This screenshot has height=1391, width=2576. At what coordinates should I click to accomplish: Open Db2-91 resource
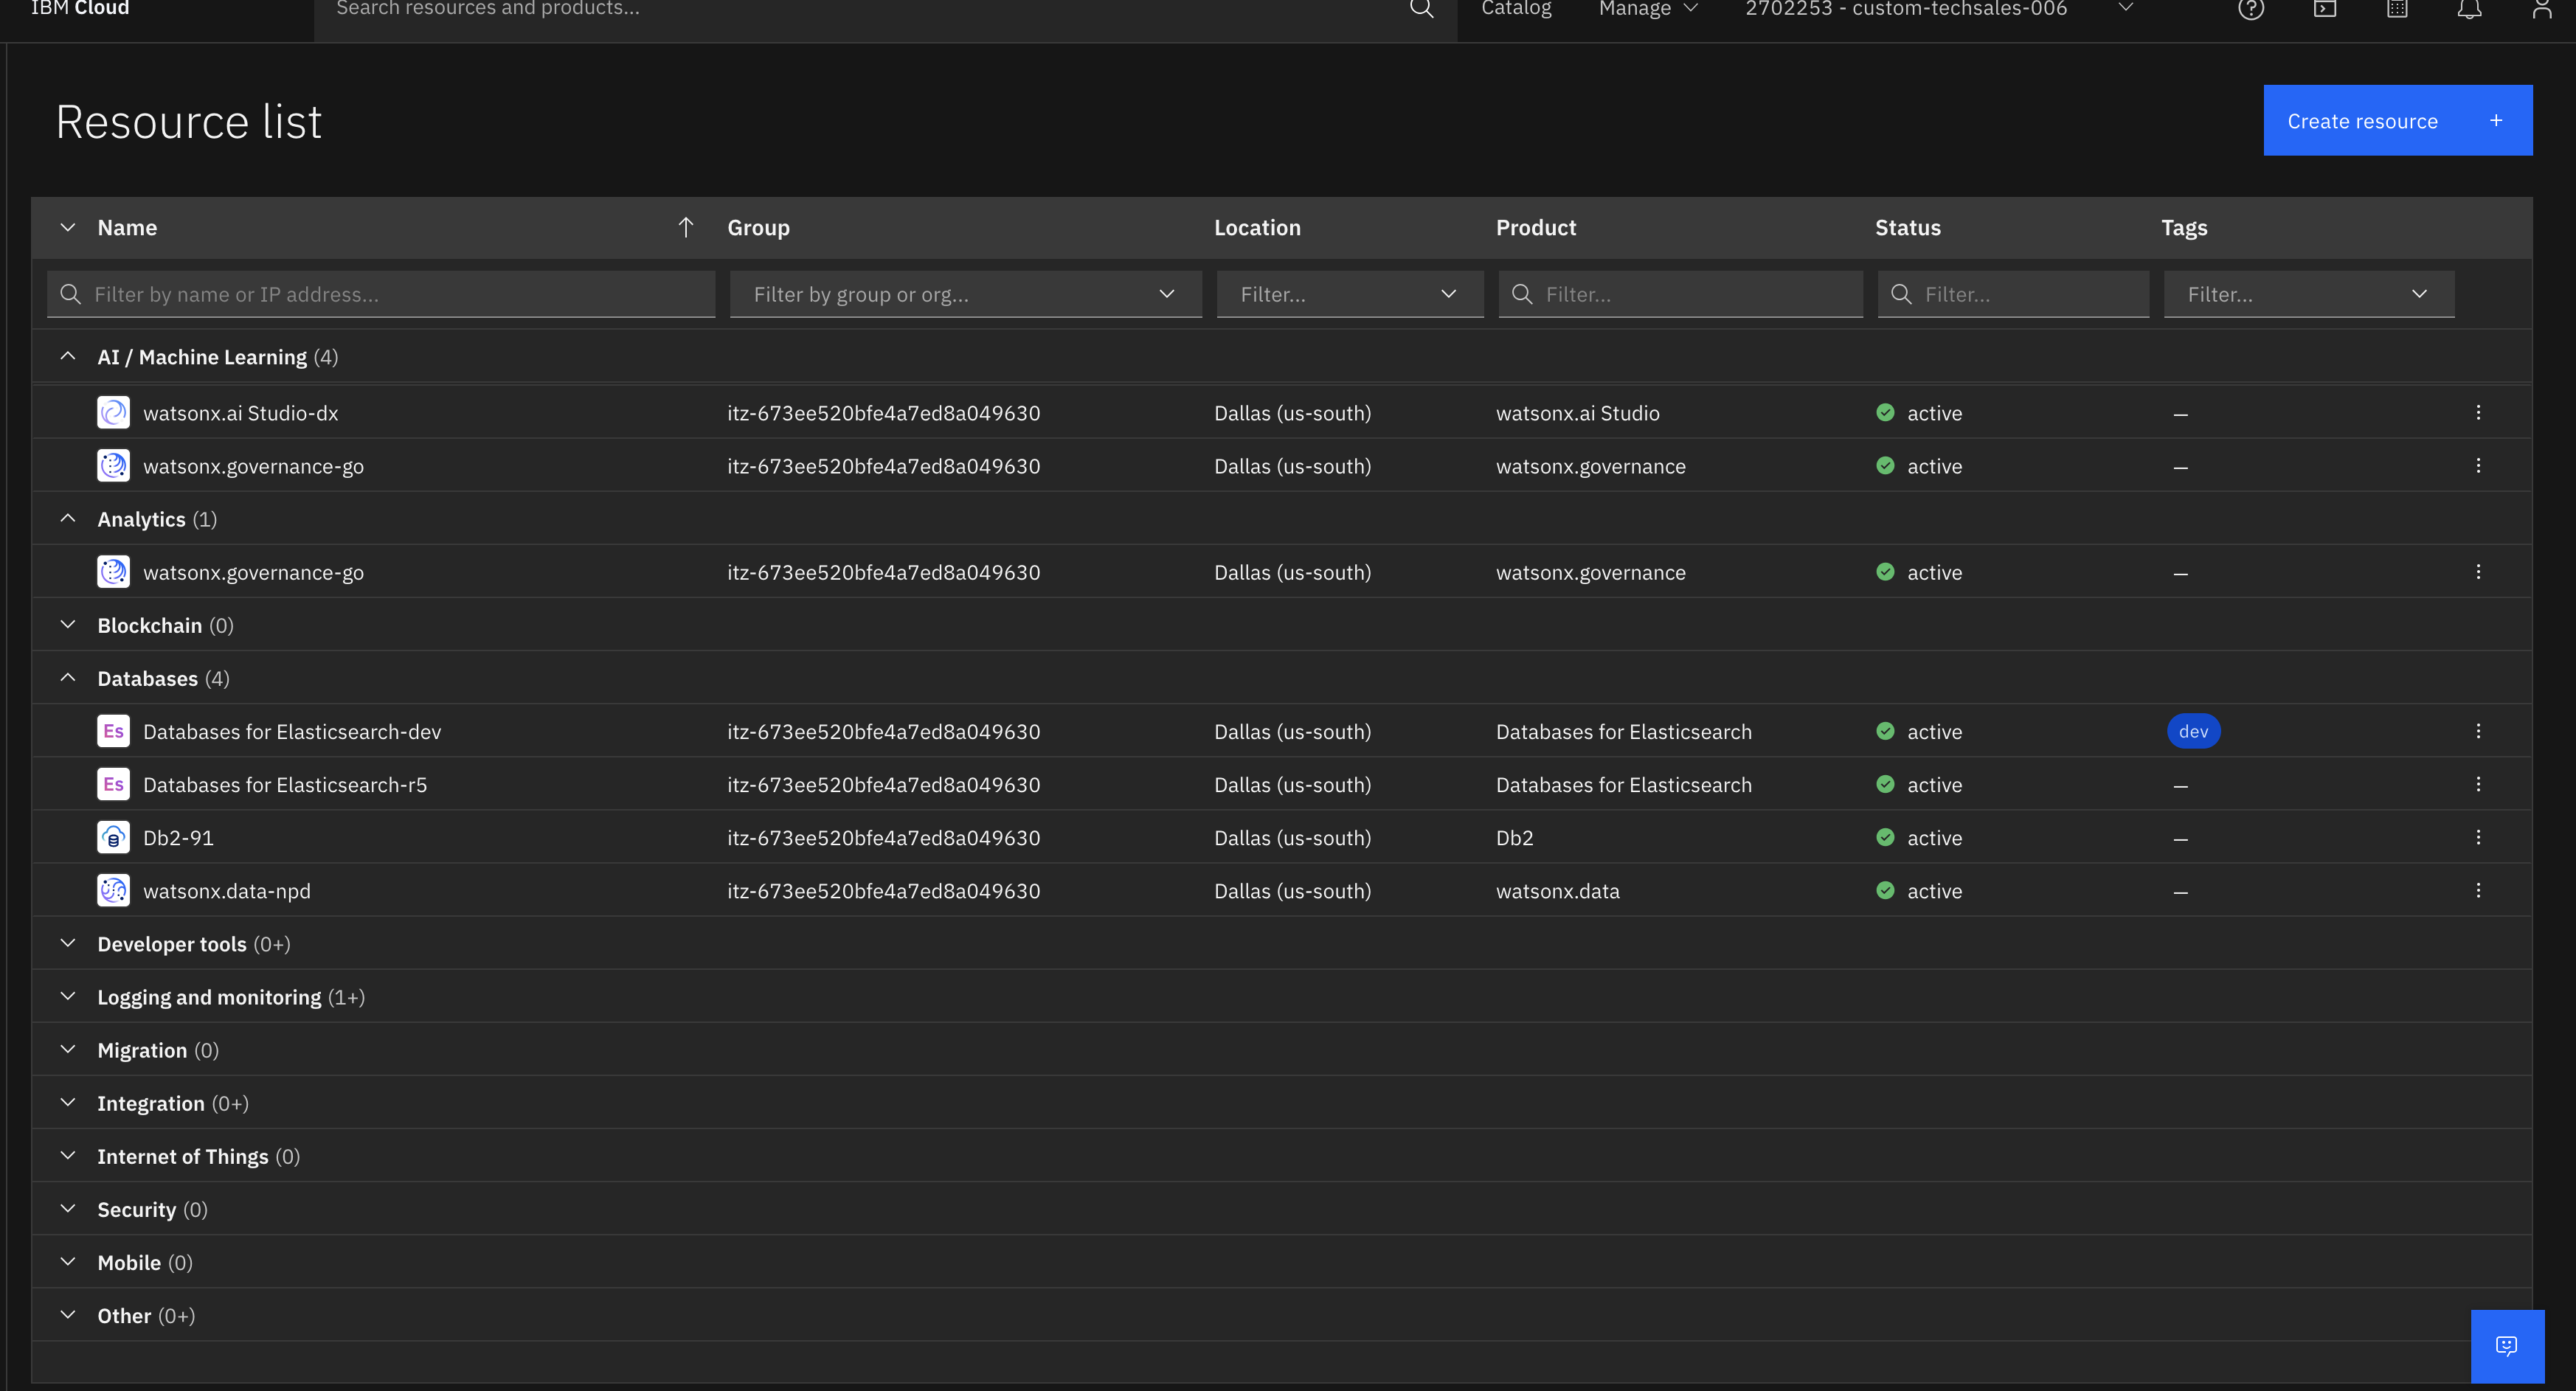point(178,838)
